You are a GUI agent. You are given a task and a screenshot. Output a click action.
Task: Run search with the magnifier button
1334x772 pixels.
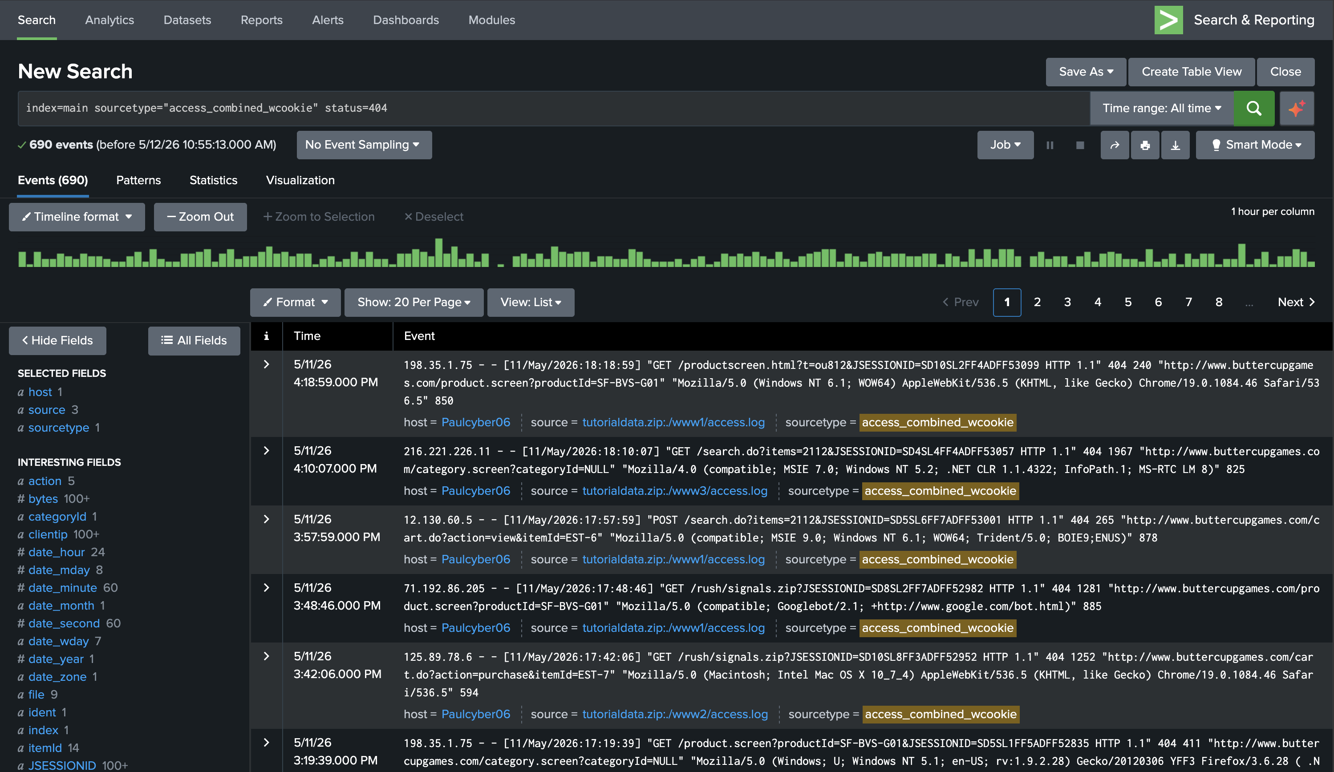[1253, 108]
